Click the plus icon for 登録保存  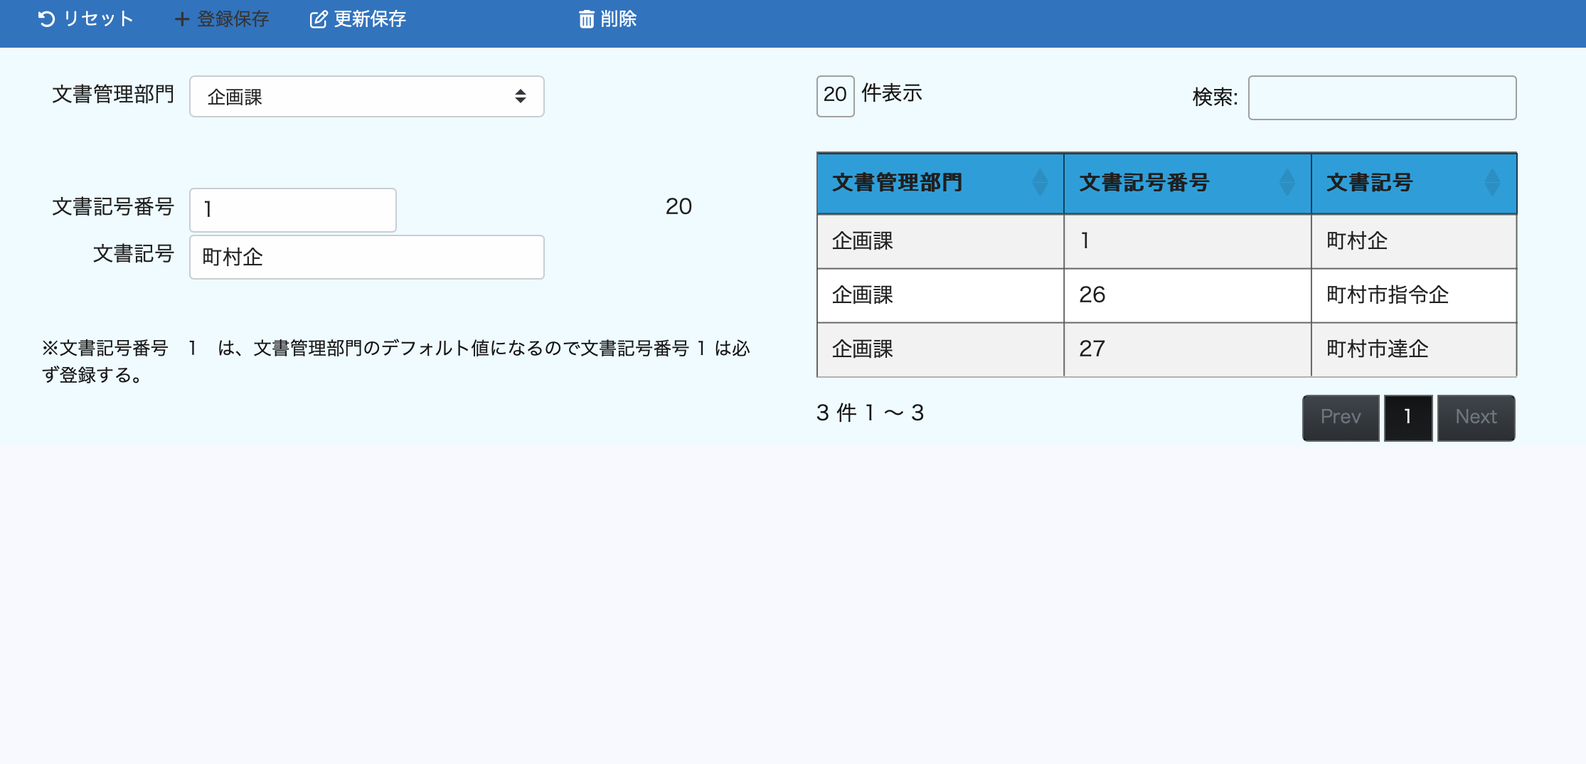(182, 19)
